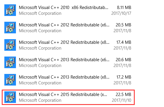Click the 20.6 MB size label
The image size is (164, 107).
click(123, 60)
